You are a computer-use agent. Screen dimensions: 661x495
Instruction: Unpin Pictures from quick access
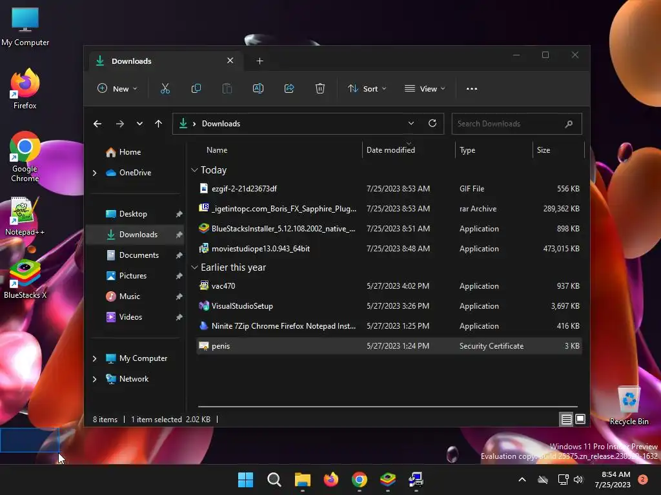pyautogui.click(x=179, y=276)
